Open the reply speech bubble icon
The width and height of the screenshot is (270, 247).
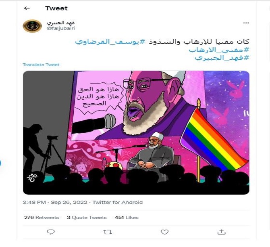coord(51,232)
